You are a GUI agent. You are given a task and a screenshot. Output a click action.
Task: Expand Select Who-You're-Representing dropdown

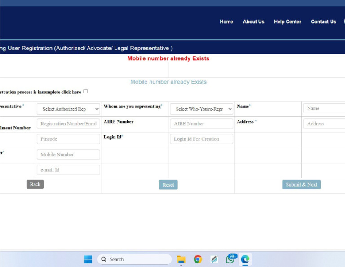pos(202,109)
